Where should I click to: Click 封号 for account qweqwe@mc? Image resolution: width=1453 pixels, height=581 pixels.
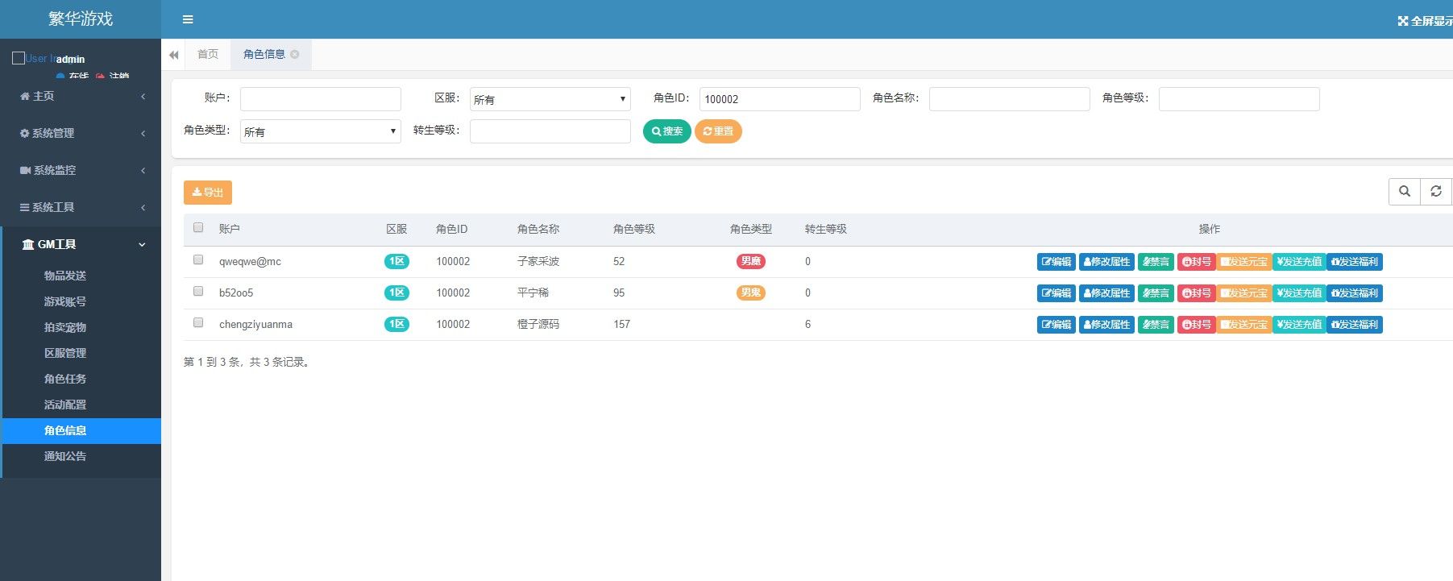click(x=1196, y=262)
